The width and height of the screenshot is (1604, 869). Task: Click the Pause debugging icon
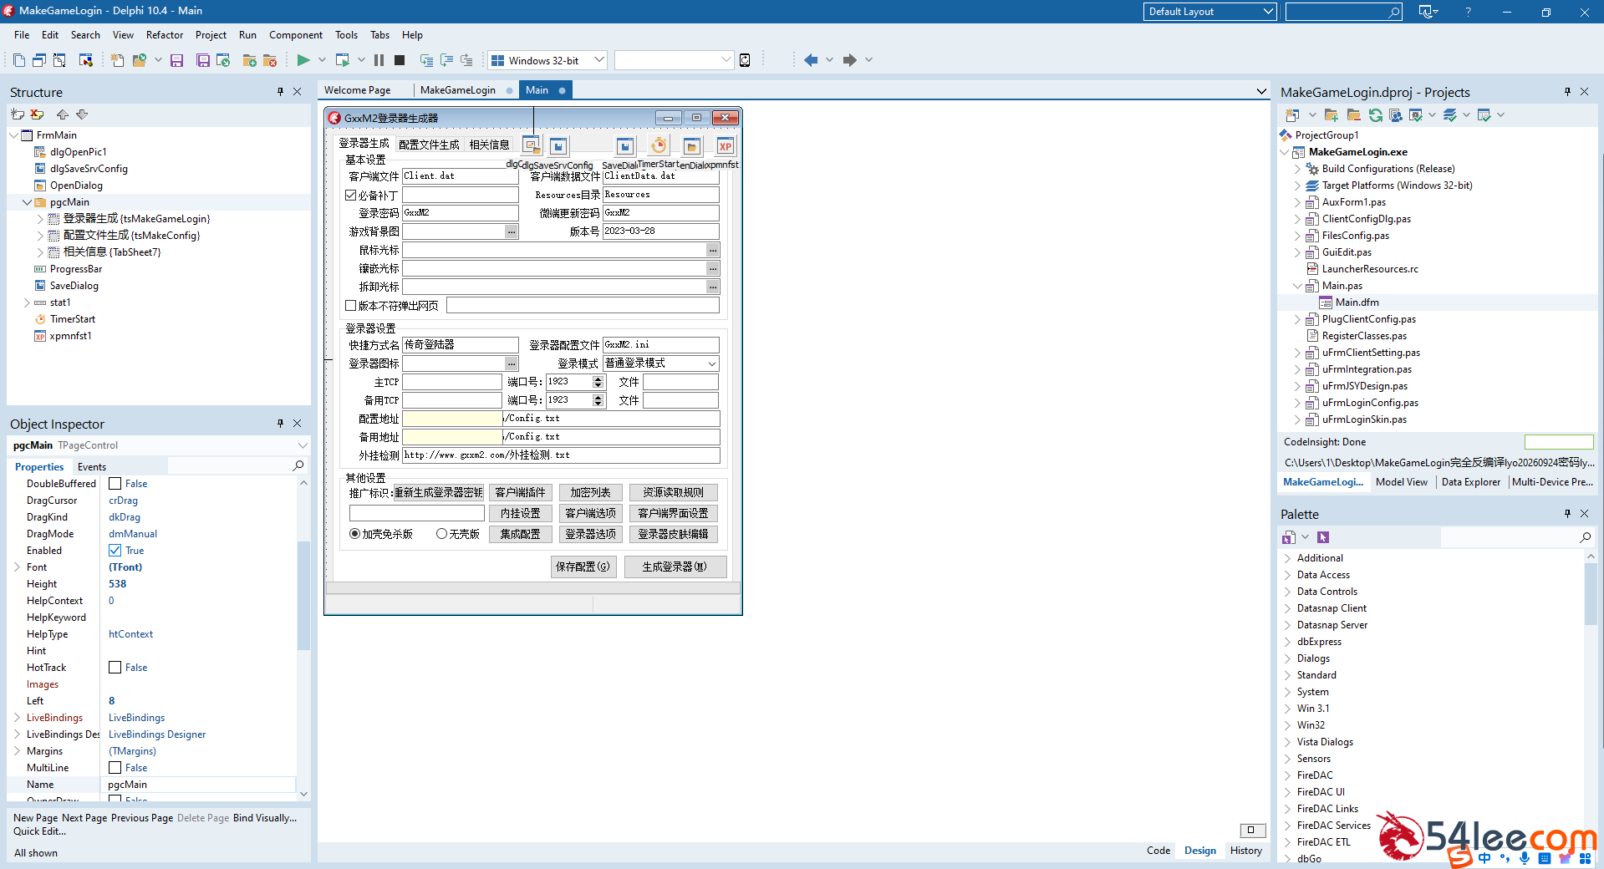[x=379, y=60]
